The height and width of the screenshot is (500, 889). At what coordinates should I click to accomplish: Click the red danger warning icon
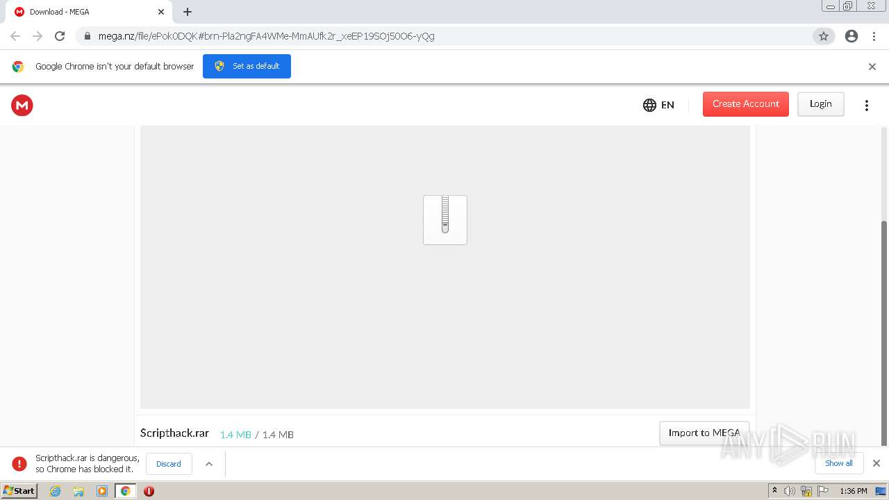[x=19, y=463]
